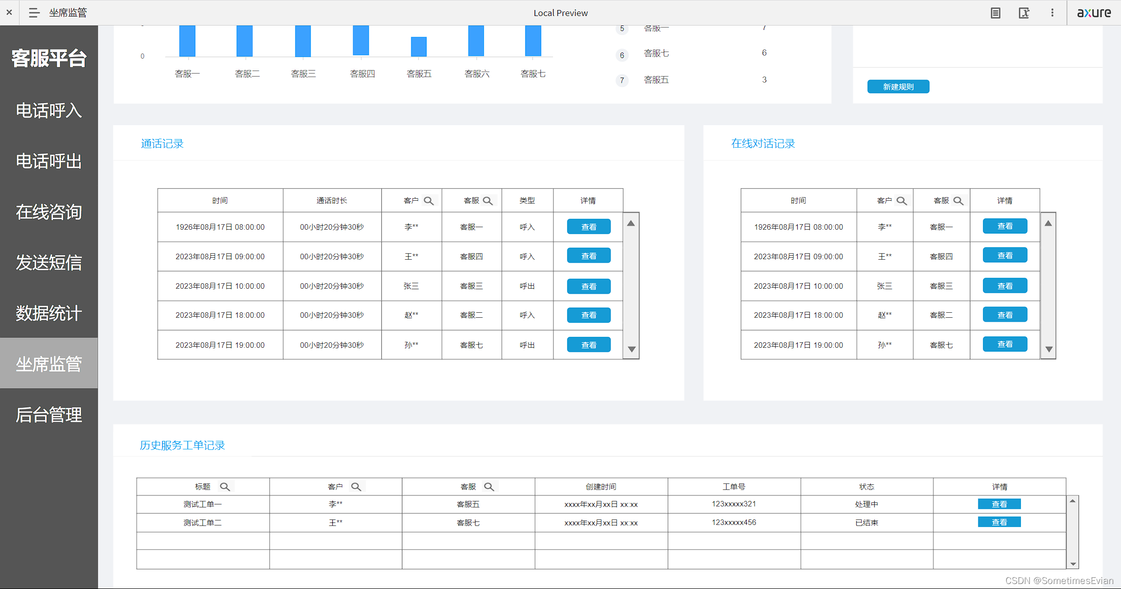The height and width of the screenshot is (589, 1121).
Task: Select 后台管理 in the sidebar
Action: click(49, 415)
